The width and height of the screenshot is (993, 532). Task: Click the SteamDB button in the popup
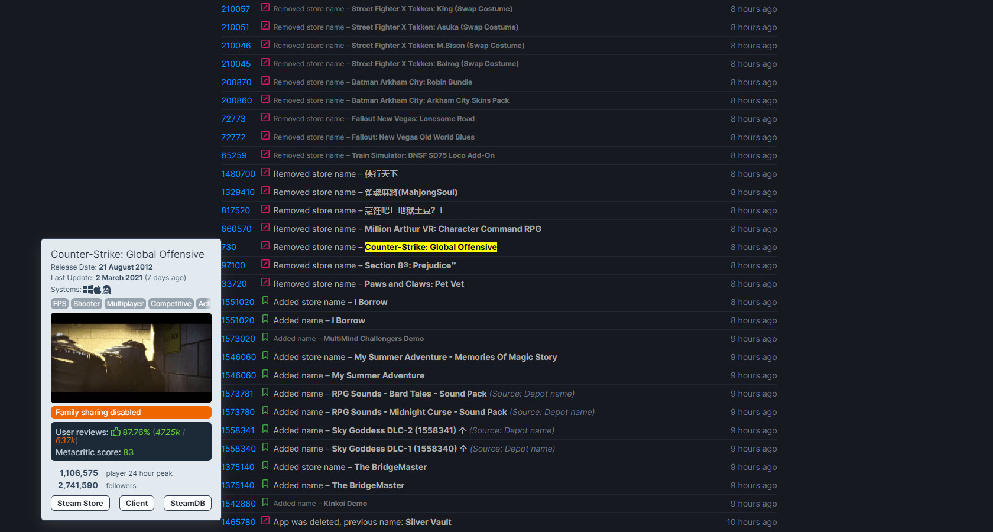click(187, 503)
